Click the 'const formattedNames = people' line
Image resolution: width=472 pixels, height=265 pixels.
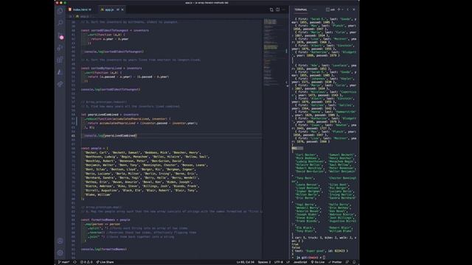[x=105, y=220]
